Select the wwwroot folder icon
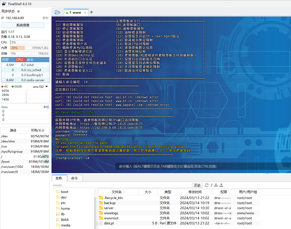 point(101,218)
